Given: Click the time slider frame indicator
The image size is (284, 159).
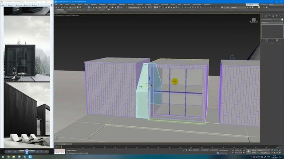Looking at the screenshot, I should [x=63, y=144].
